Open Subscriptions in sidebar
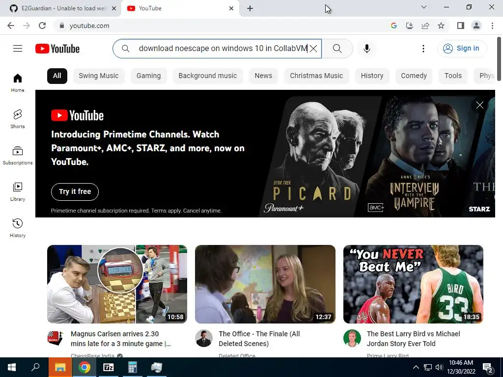This screenshot has width=503, height=377. tap(18, 156)
